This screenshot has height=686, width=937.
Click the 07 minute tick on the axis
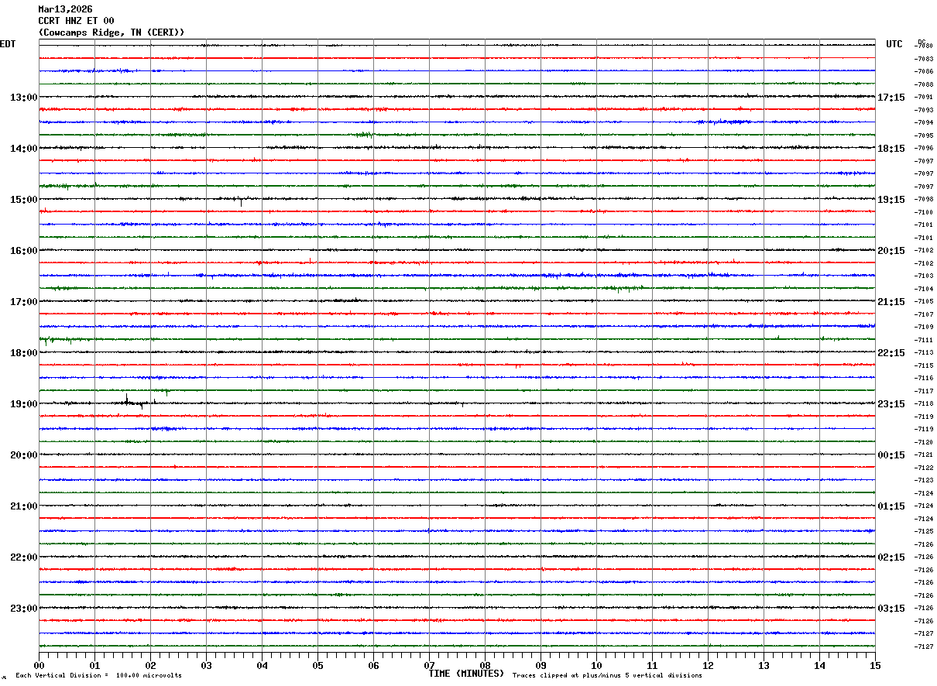(x=429, y=665)
